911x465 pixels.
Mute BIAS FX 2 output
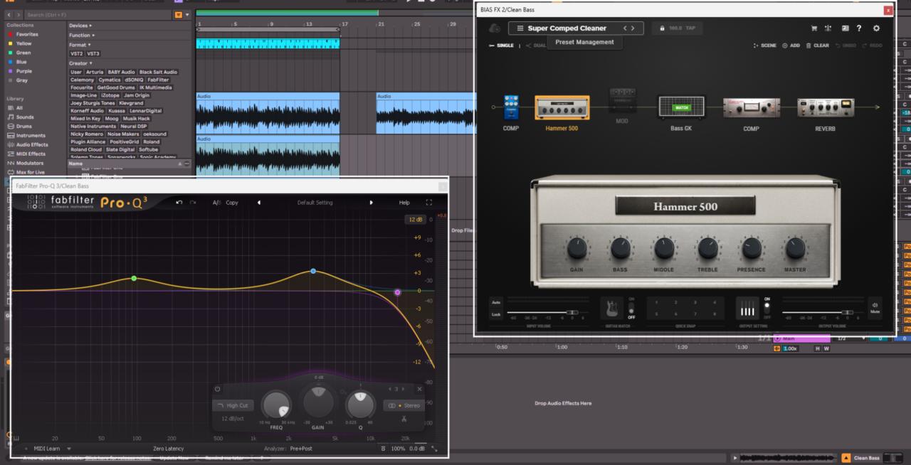point(875,308)
